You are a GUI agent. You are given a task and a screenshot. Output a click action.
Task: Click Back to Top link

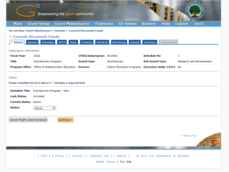[189, 135]
